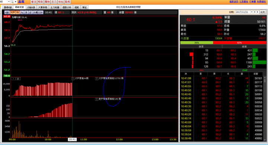Click the 亂報 button in the top bar
The width and height of the screenshot is (268, 145).
coord(67,2)
